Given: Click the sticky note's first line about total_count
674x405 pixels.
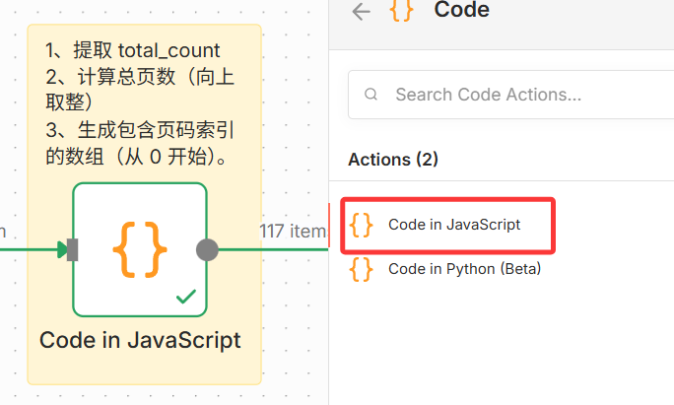Looking at the screenshot, I should pyautogui.click(x=133, y=50).
